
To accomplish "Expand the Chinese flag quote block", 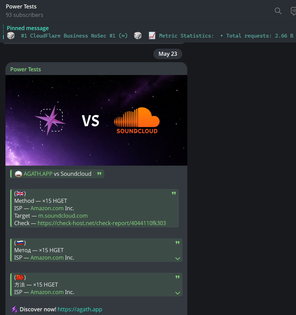I will [x=177, y=293].
